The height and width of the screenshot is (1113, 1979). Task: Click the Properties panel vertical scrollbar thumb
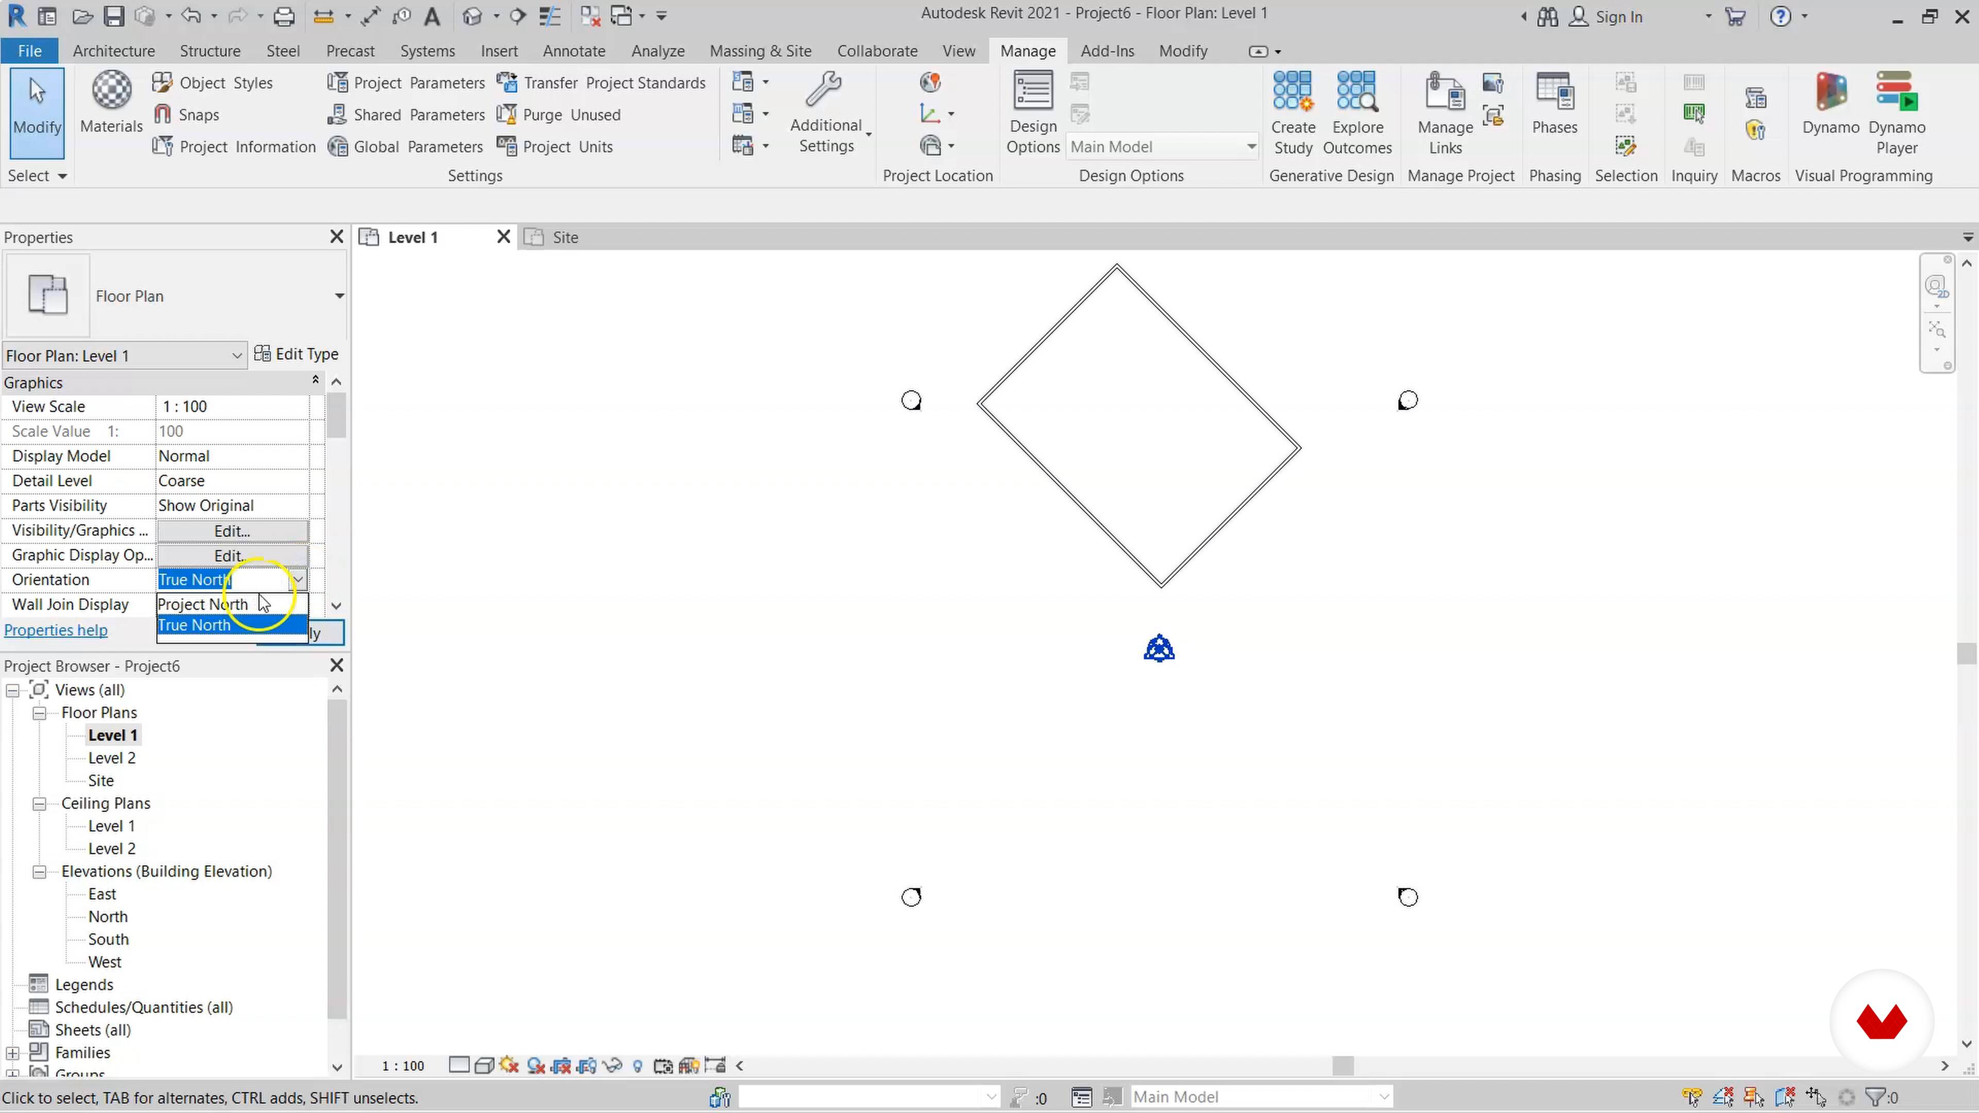(x=336, y=415)
